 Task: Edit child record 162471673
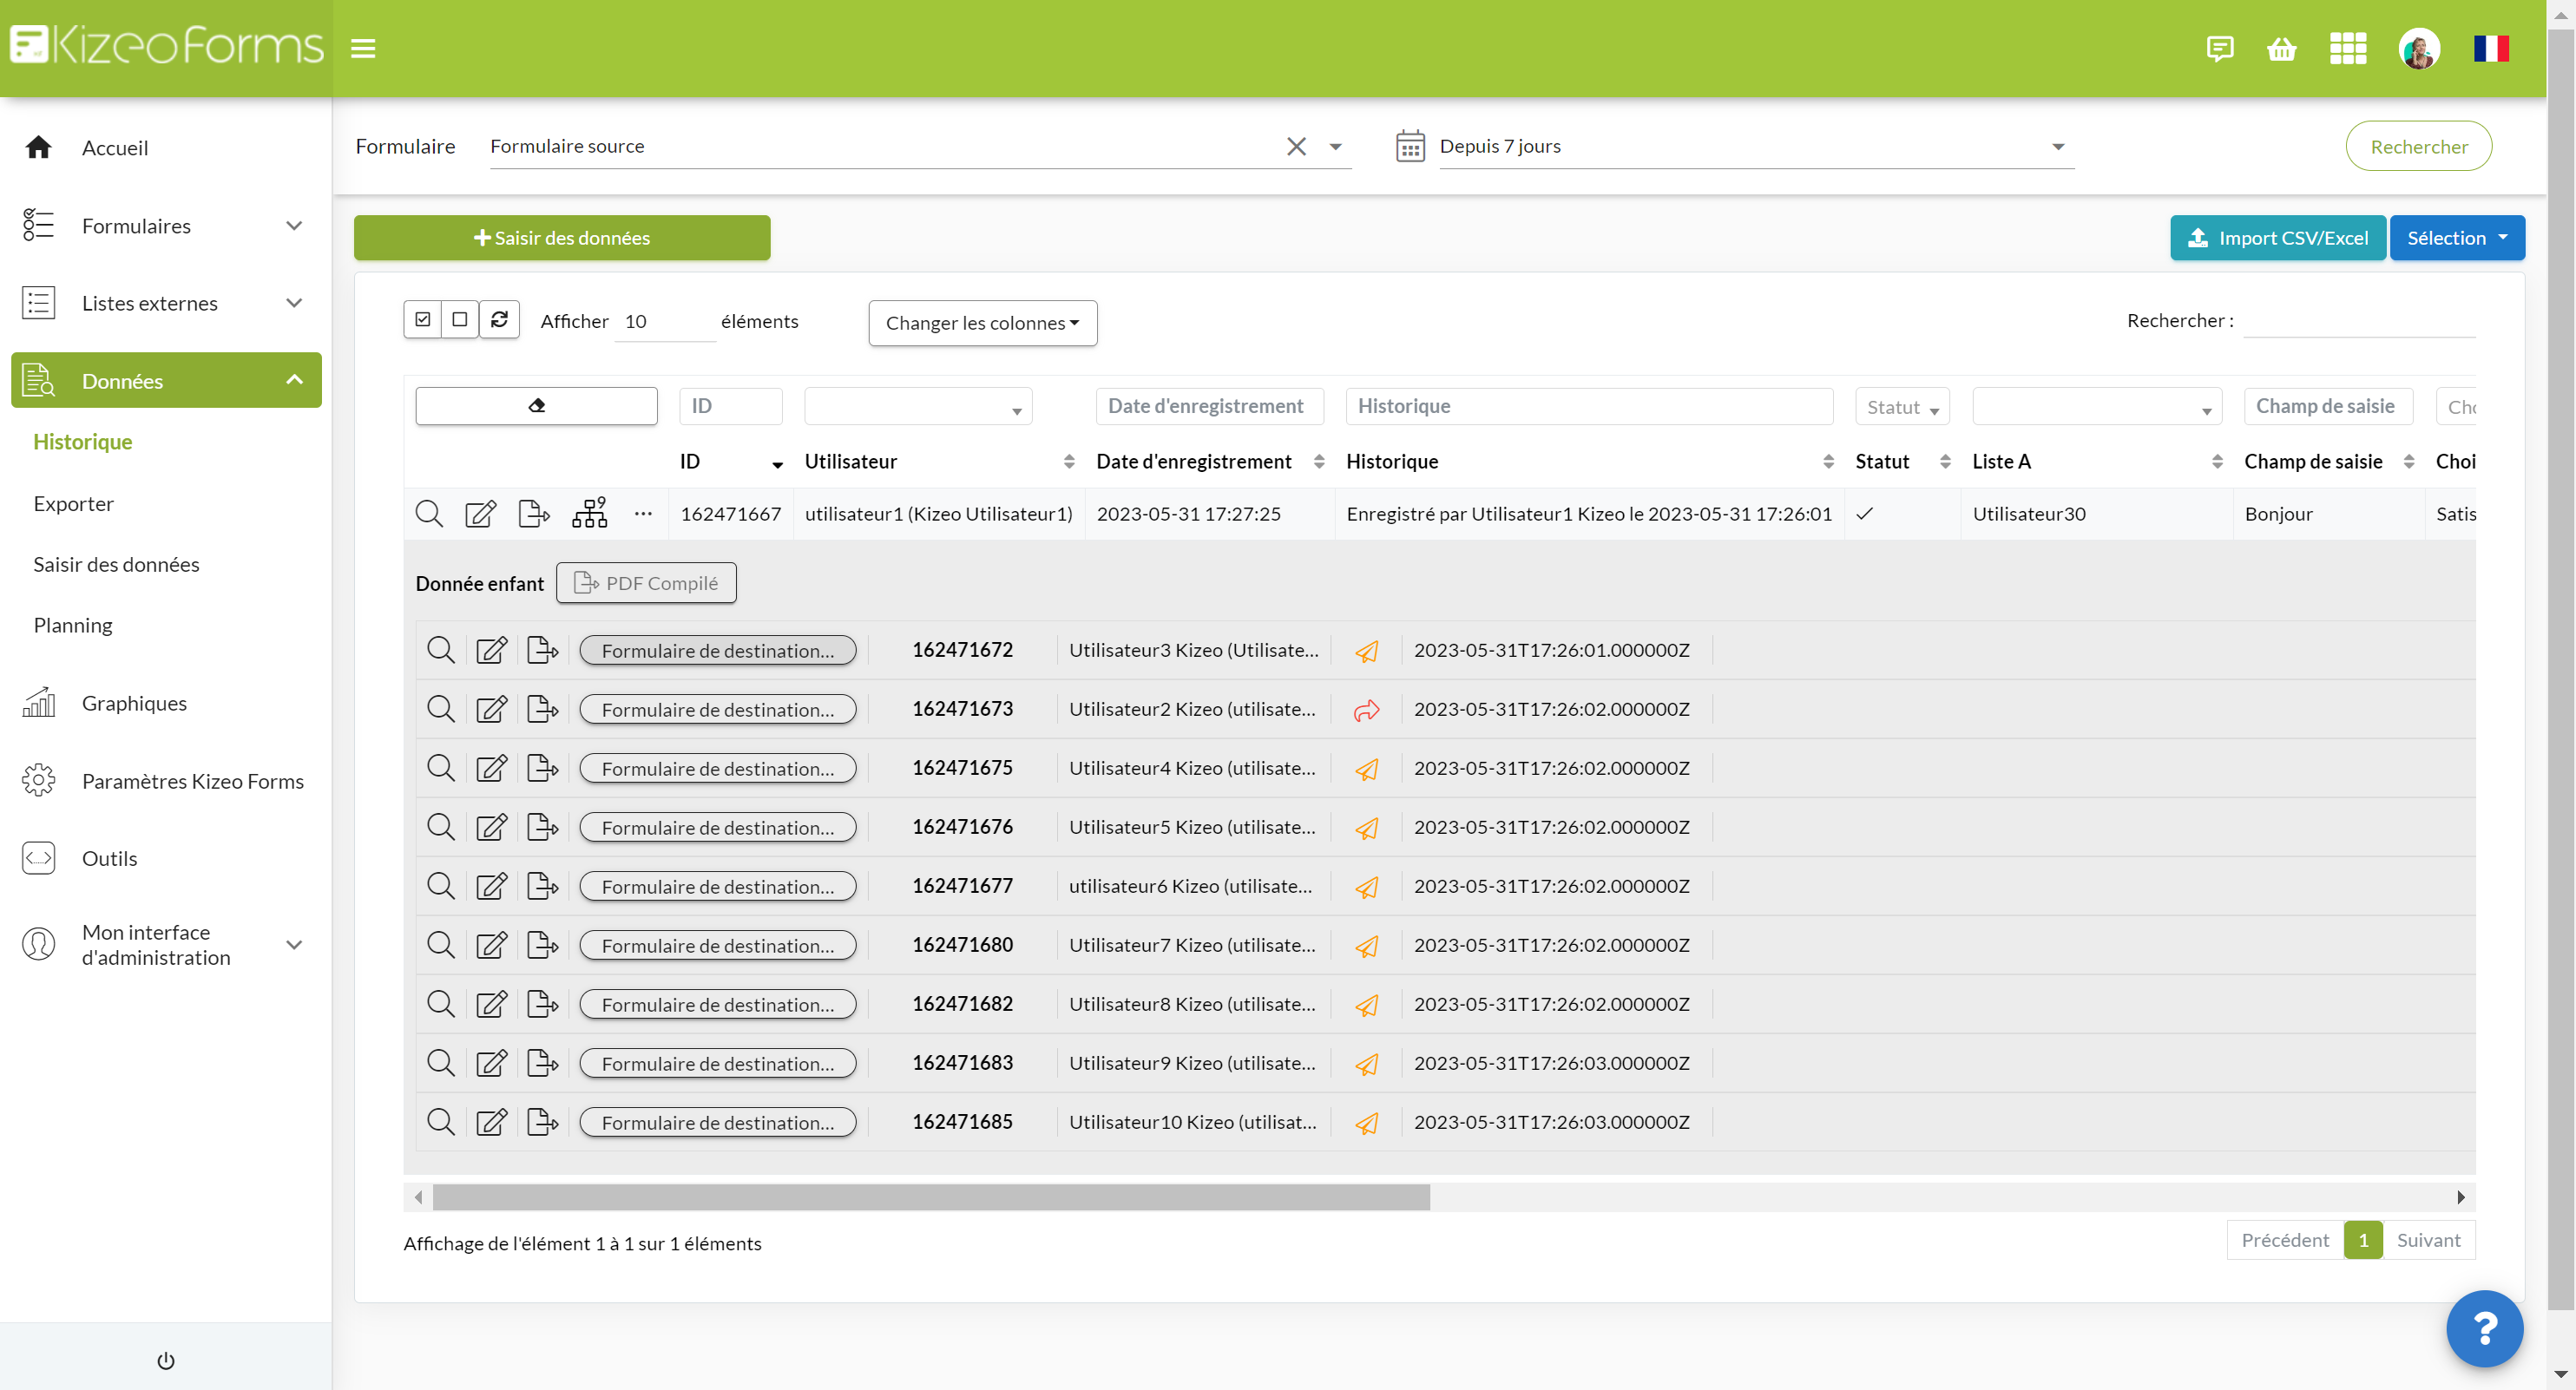click(491, 708)
